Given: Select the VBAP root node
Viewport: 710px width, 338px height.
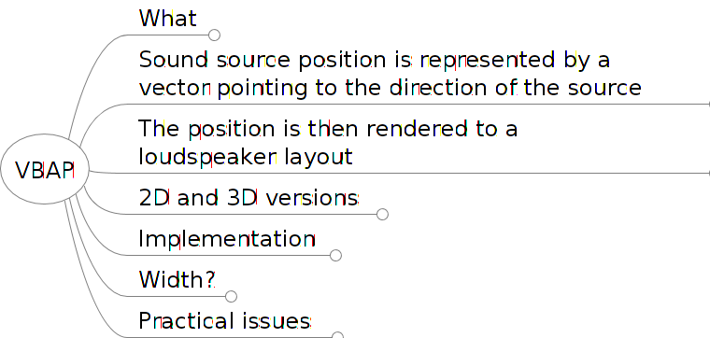Looking at the screenshot, I should (45, 169).
